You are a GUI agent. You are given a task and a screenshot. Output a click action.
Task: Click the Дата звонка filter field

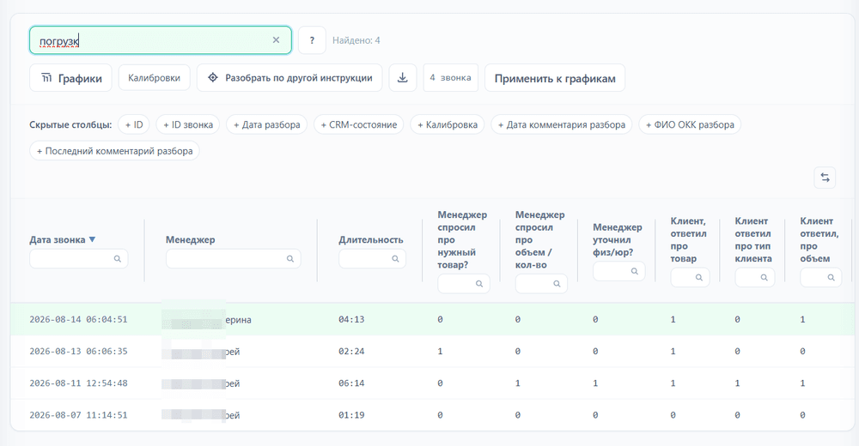(x=79, y=258)
